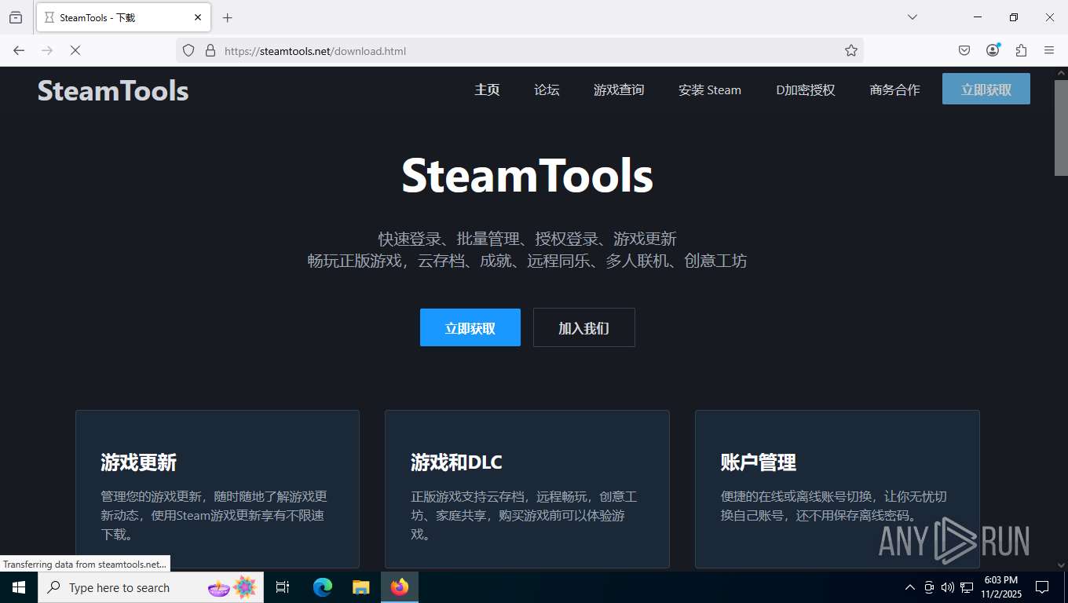Open the extensions puzzle icon

[x=1021, y=50]
